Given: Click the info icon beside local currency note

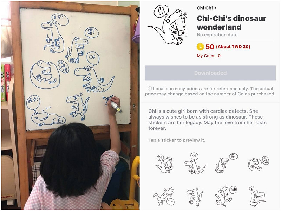Looking at the screenshot, I should 150,89.
